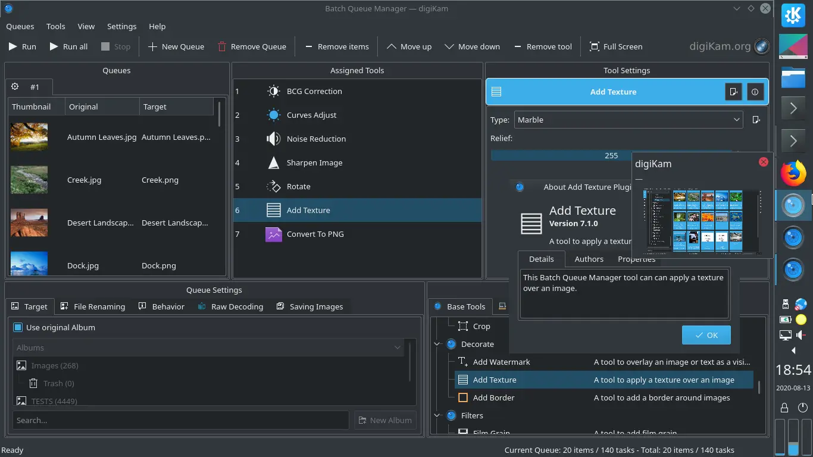Uncheck the Use original Album checkbox
The width and height of the screenshot is (813, 457).
click(x=17, y=327)
